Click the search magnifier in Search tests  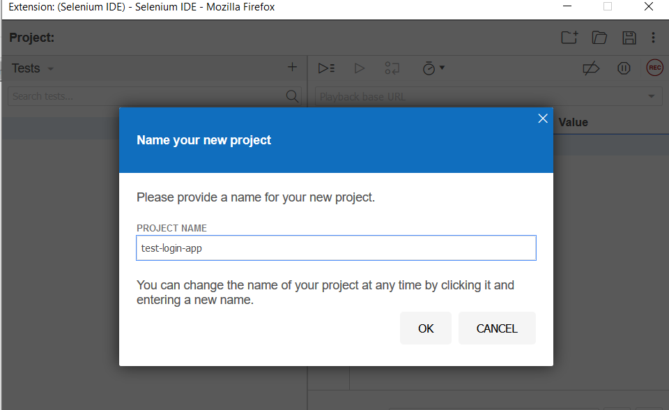(x=292, y=96)
